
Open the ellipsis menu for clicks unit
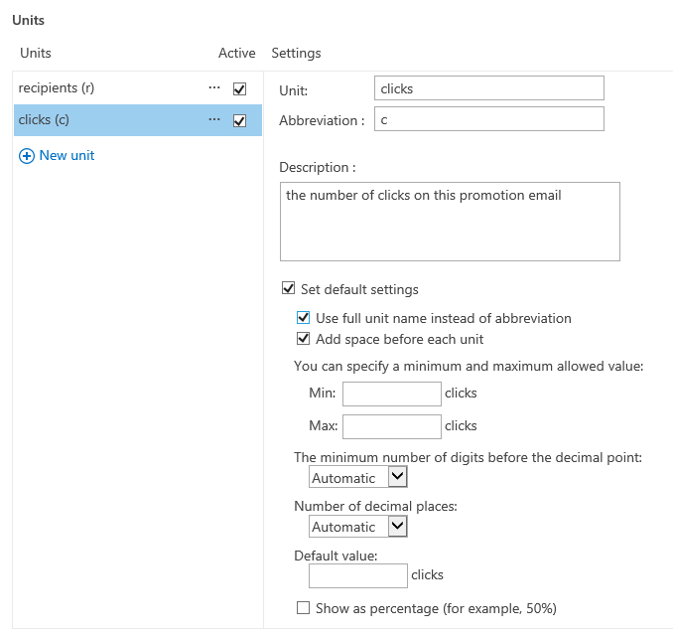point(214,120)
